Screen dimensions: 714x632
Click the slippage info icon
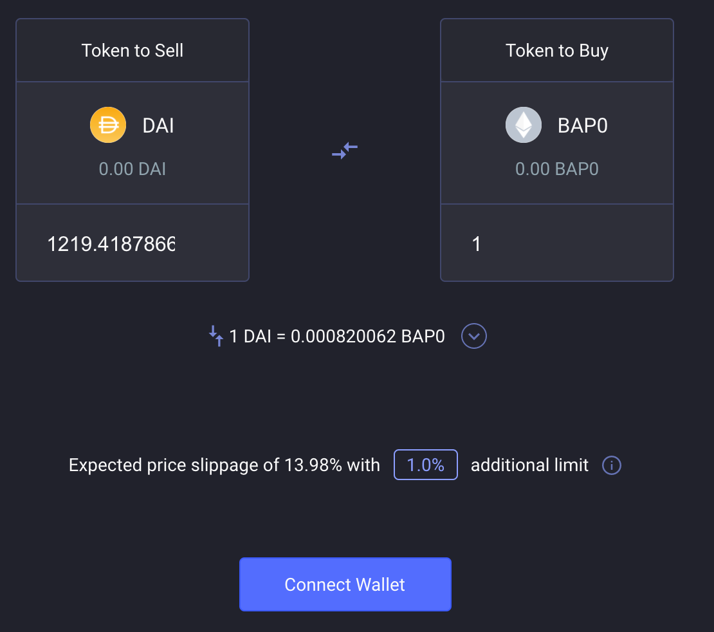pyautogui.click(x=611, y=465)
